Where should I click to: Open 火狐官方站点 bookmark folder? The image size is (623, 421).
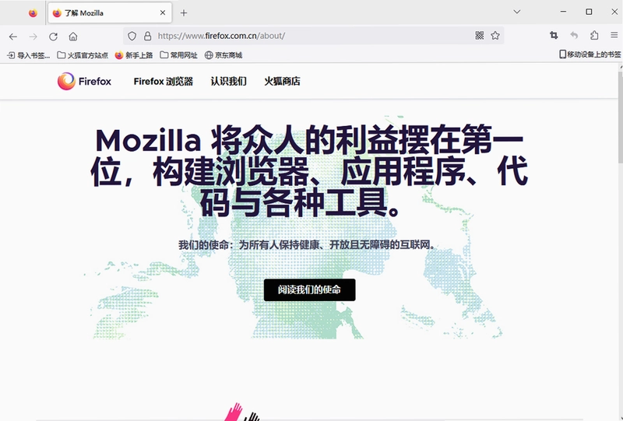point(83,55)
